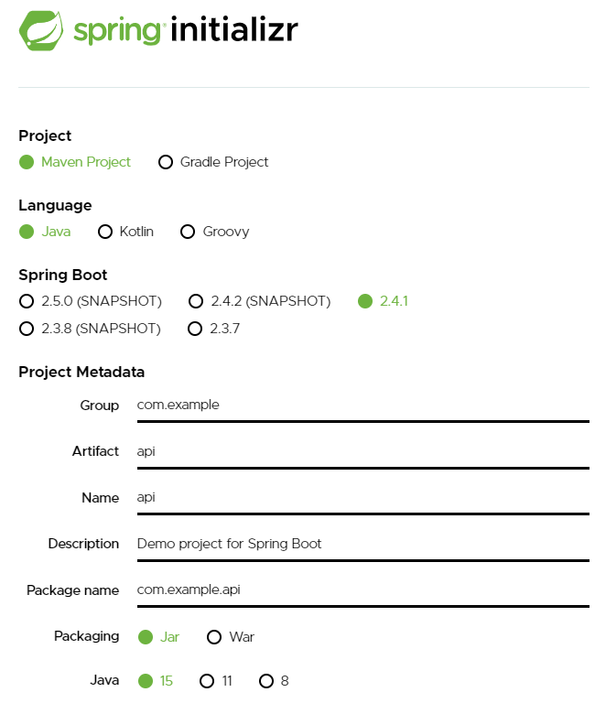
Task: Click the Package name field
Action: (362, 590)
